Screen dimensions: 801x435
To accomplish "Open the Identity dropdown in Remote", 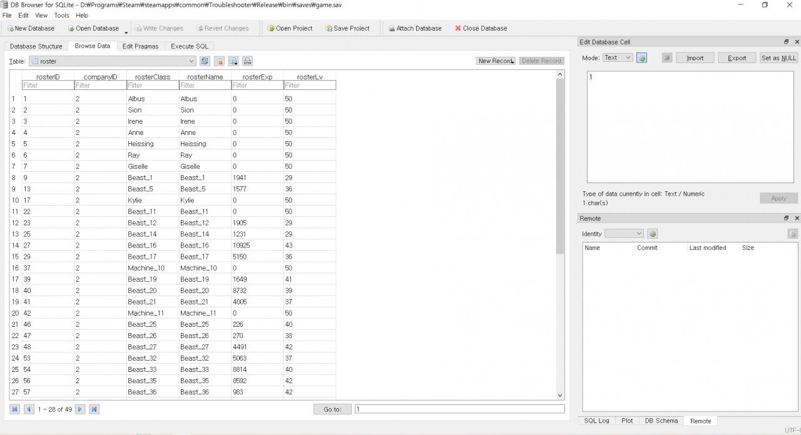I will (x=624, y=234).
